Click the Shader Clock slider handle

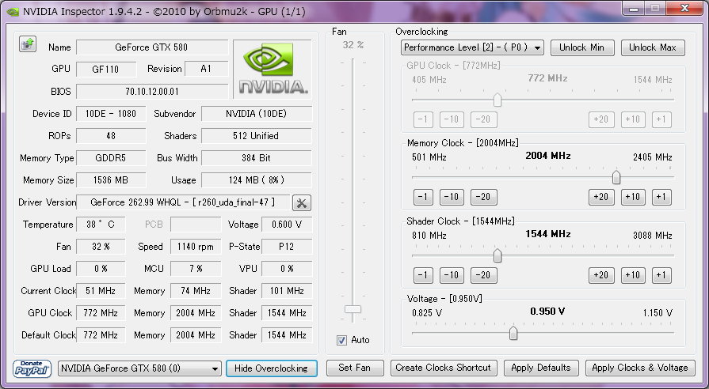(497, 256)
